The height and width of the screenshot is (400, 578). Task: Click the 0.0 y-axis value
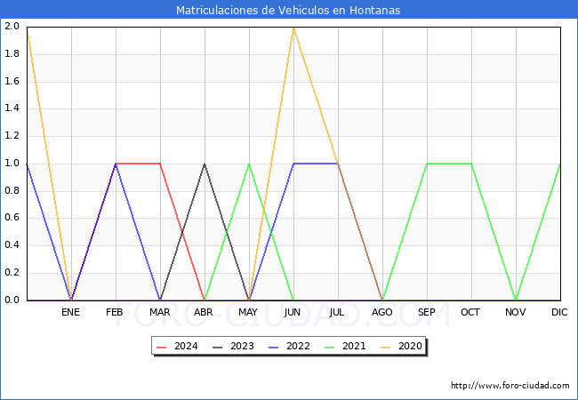12,300
